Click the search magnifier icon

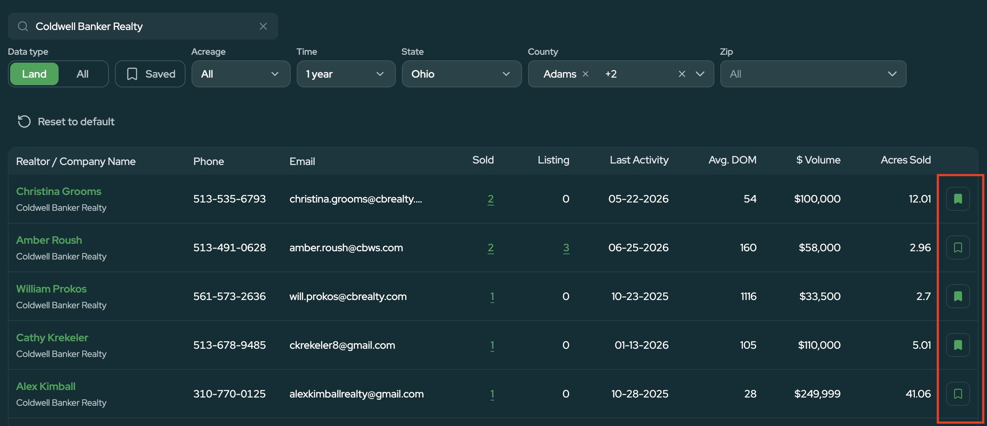(23, 26)
